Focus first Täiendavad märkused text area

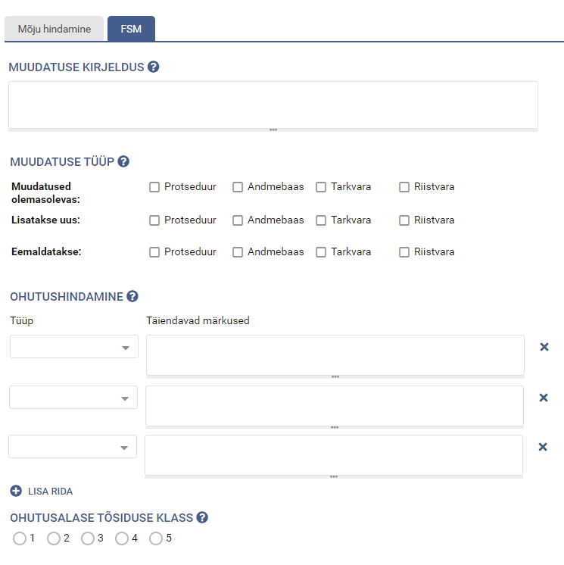(x=335, y=355)
